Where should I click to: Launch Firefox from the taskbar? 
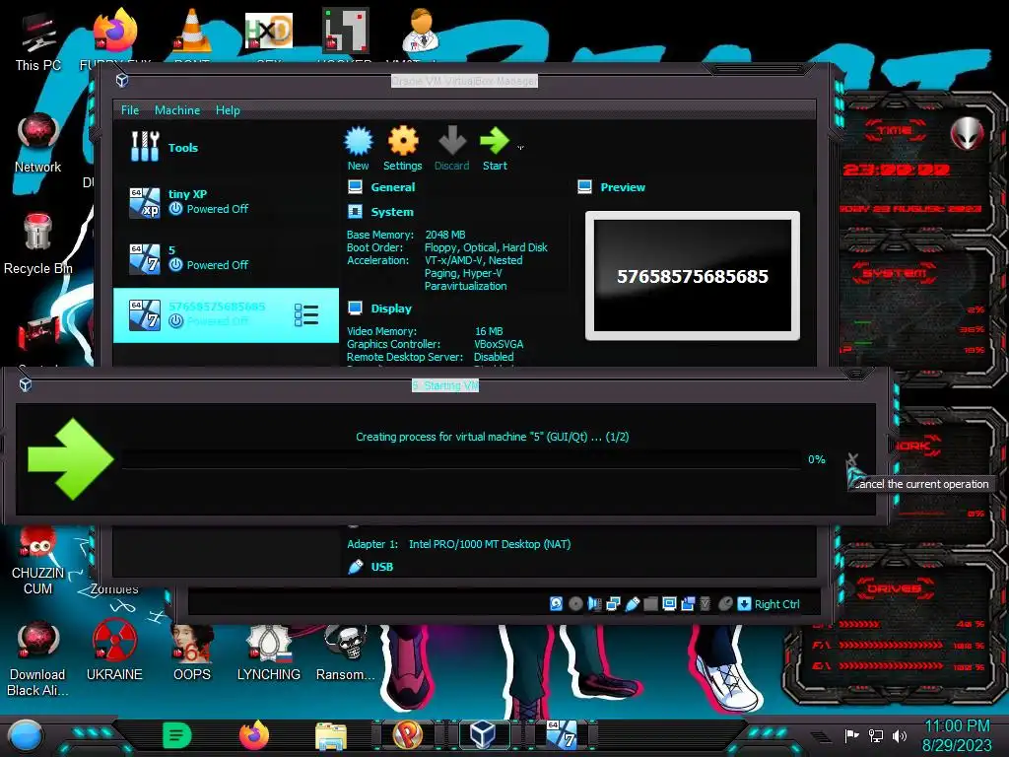(x=254, y=735)
